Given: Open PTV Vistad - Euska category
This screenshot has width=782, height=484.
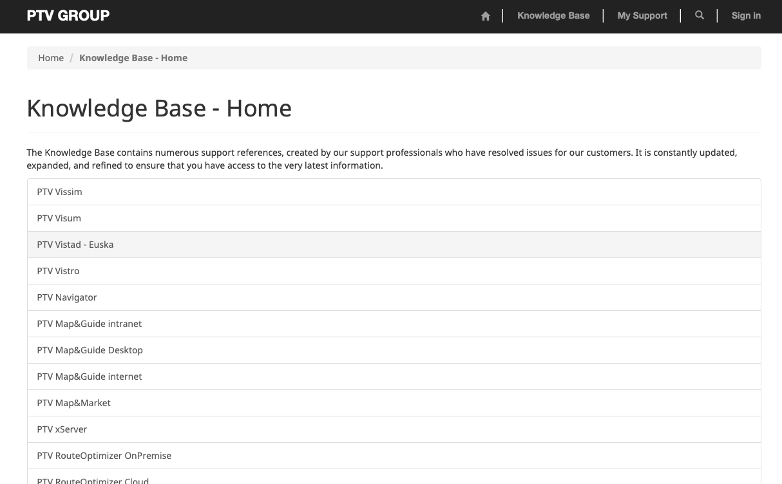Looking at the screenshot, I should 75,245.
